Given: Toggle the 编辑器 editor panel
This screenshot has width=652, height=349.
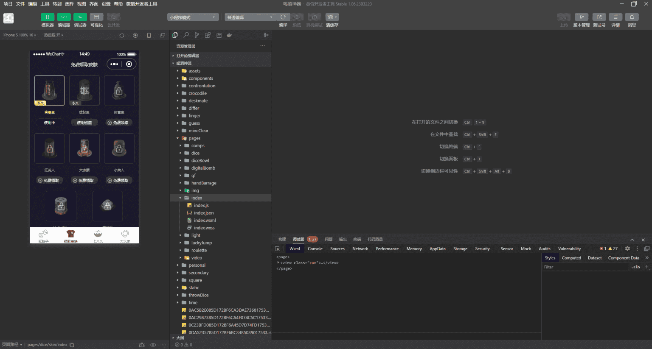Looking at the screenshot, I should 64,17.
